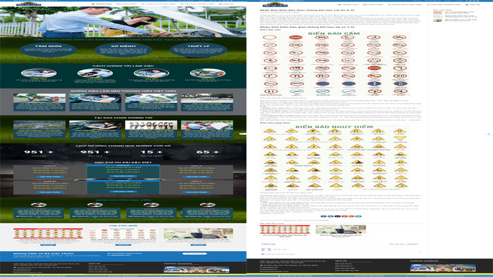493x277 pixels.
Task: Open the last navigation item on the right page
Action: click(472, 4)
